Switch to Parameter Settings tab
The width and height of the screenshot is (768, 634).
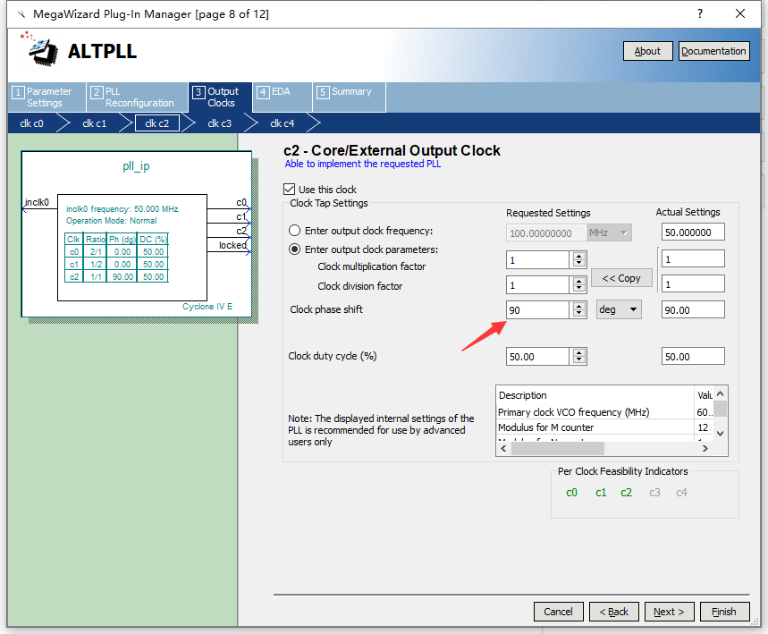tap(46, 97)
